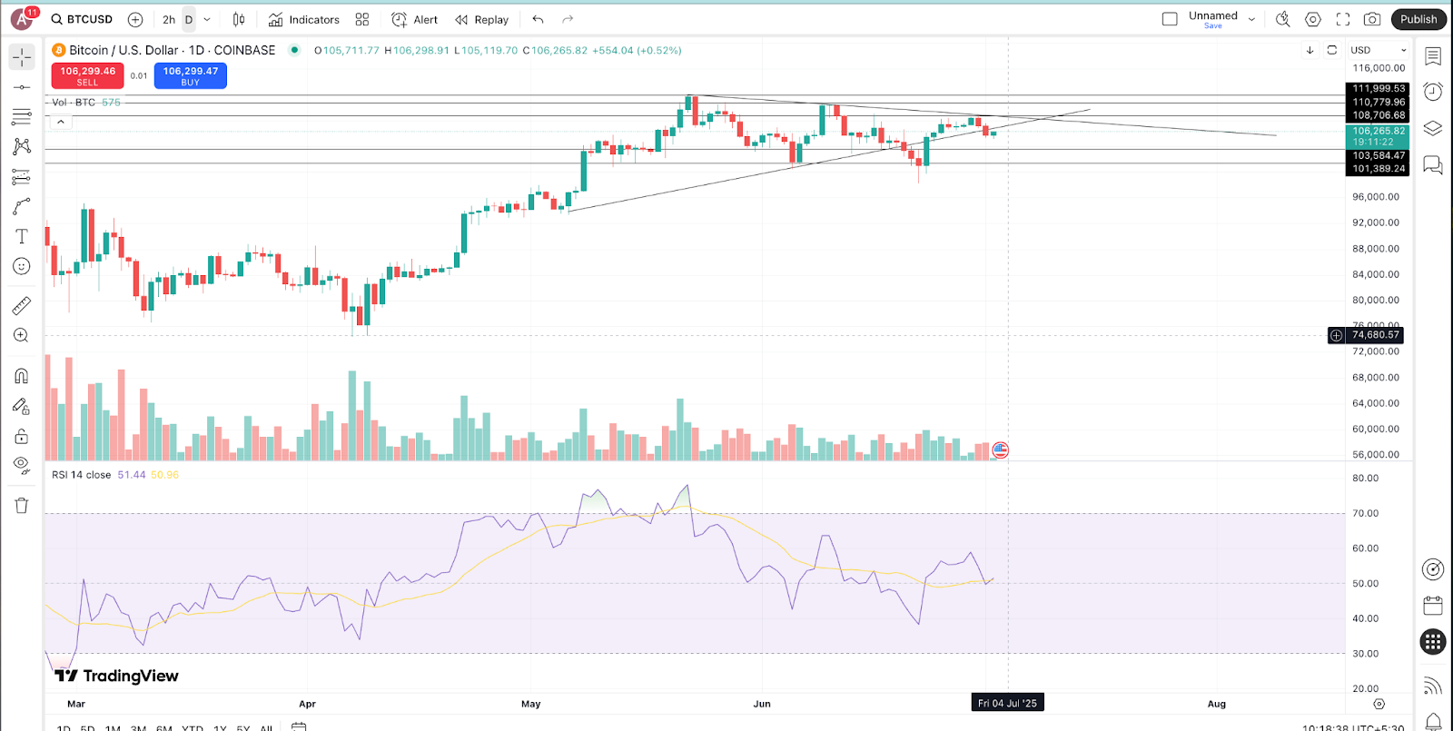
Task: Select the YTD range at bottom
Action: [192, 727]
